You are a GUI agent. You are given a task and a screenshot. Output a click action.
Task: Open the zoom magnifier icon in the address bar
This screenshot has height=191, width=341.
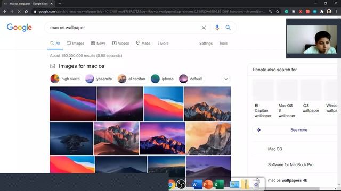pos(270,12)
